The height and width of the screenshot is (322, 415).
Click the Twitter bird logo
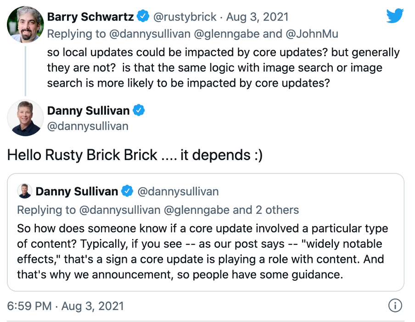pyautogui.click(x=395, y=16)
